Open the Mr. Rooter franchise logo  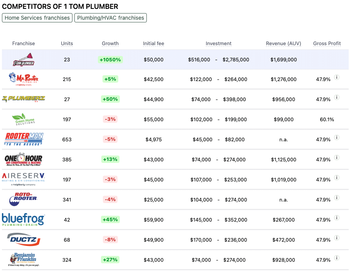pyautogui.click(x=24, y=79)
